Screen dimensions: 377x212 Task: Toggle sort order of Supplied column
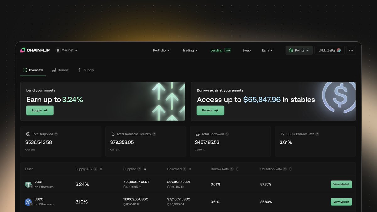coord(145,169)
